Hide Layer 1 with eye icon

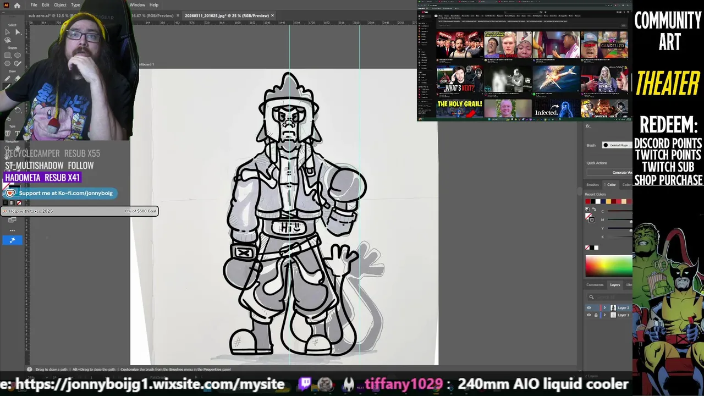pyautogui.click(x=588, y=315)
